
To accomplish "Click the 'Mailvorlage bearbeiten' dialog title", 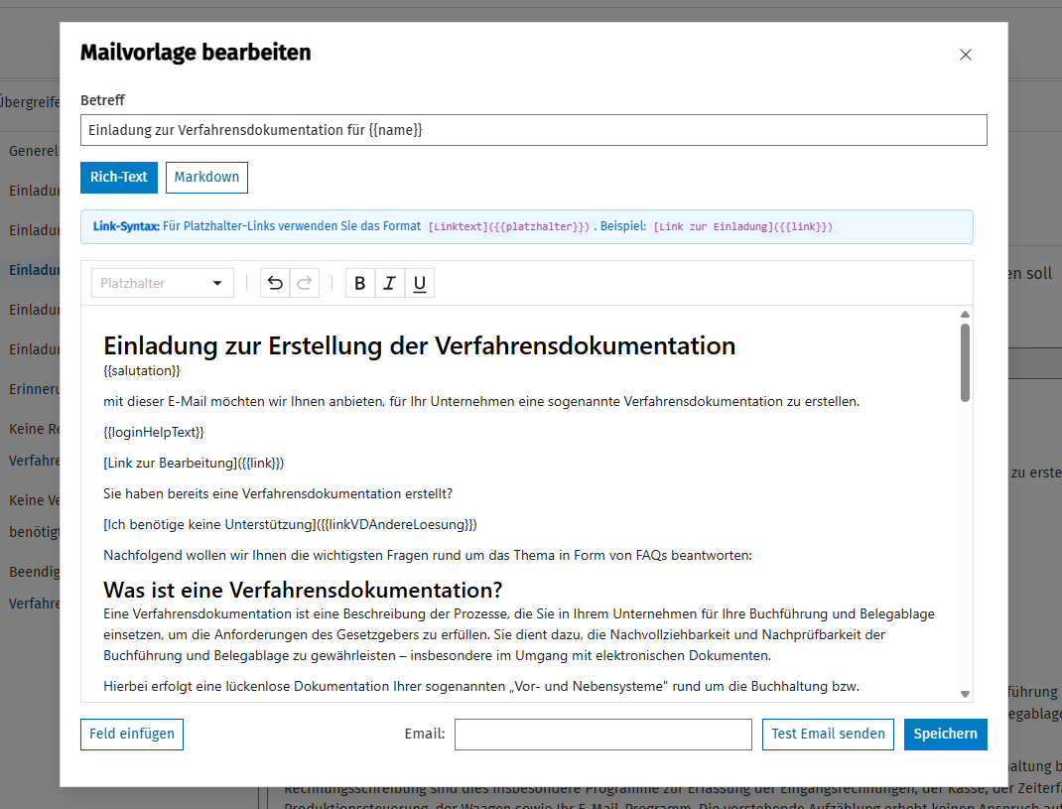I will [196, 53].
